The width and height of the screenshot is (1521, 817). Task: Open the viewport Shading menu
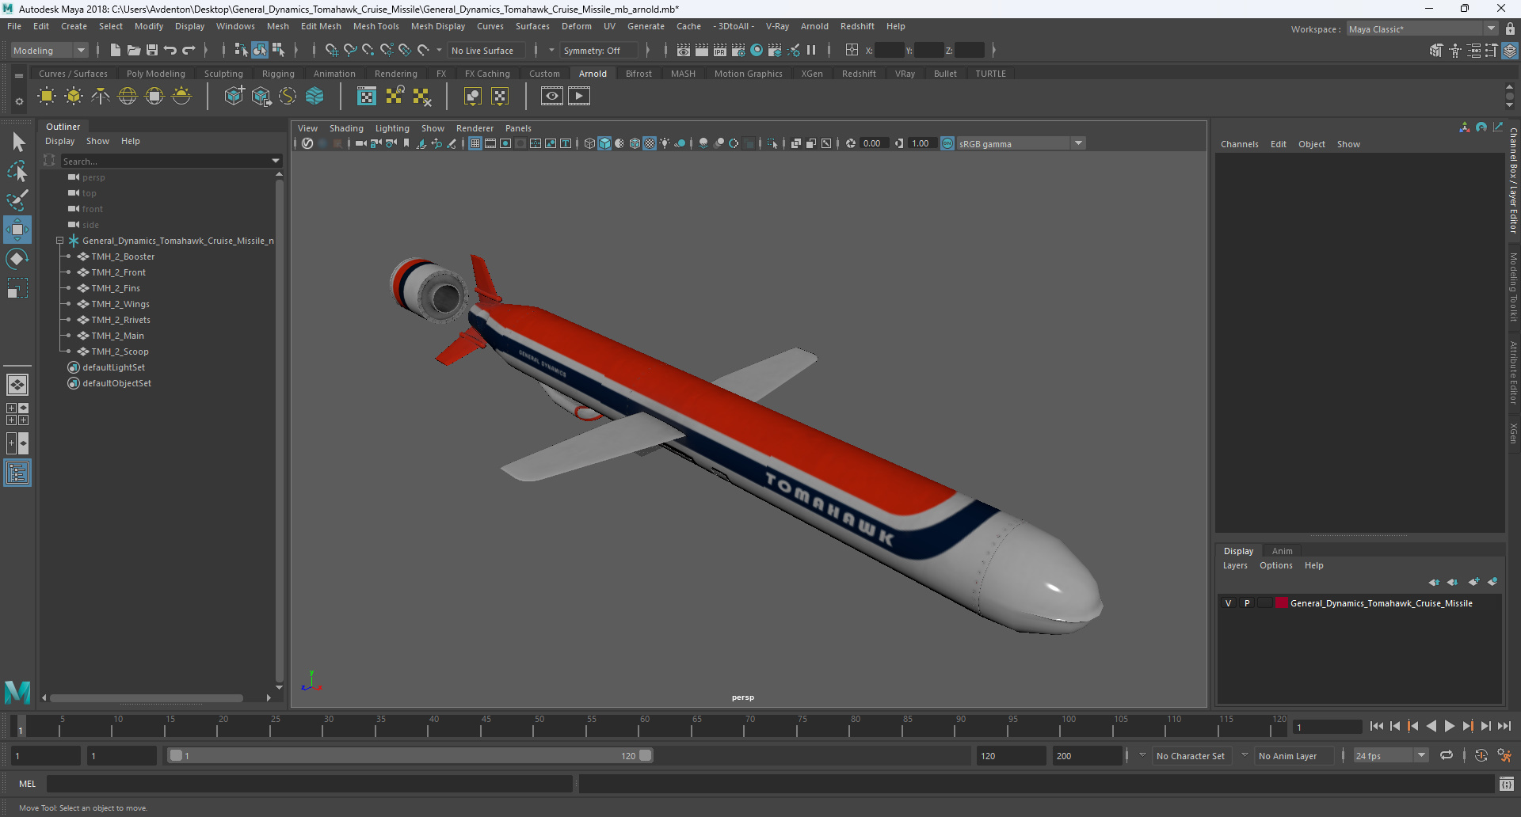[x=346, y=128]
